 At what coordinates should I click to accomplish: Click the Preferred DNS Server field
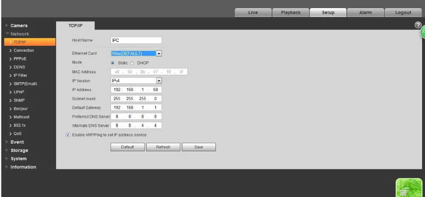[136, 117]
